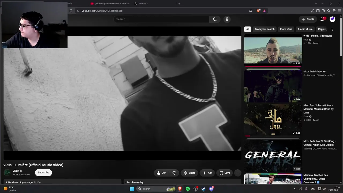
Task: Start voice search with microphone icon
Action: [x=227, y=19]
